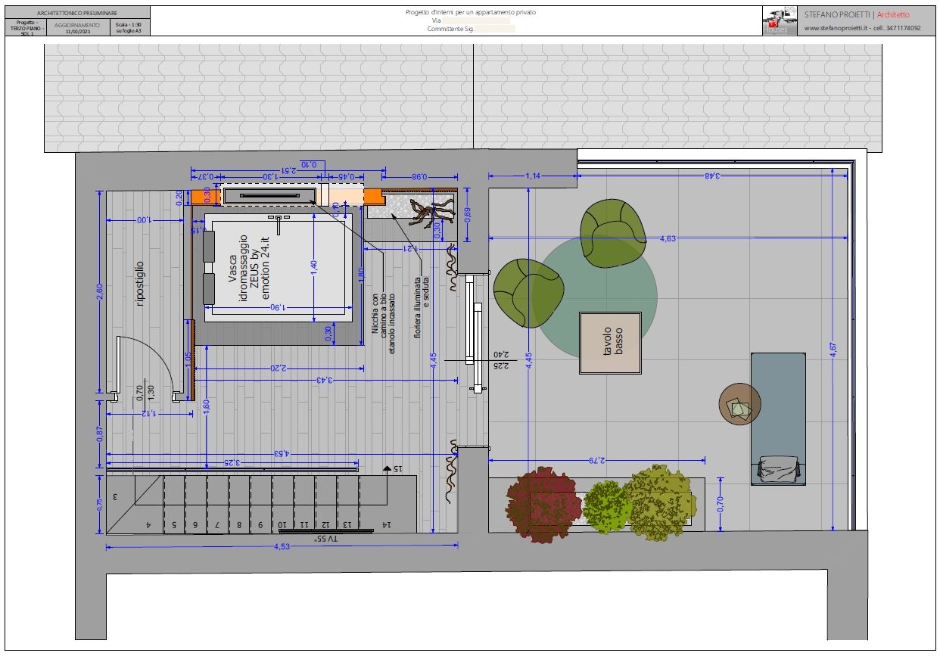
Task: Select the Scala 1:30 scale cell
Action: pyautogui.click(x=129, y=28)
